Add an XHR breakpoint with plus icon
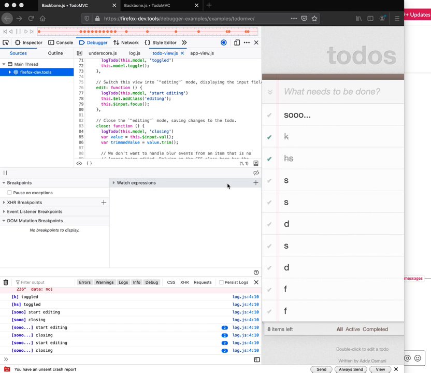Viewport: 431px width, 373px height. point(104,203)
